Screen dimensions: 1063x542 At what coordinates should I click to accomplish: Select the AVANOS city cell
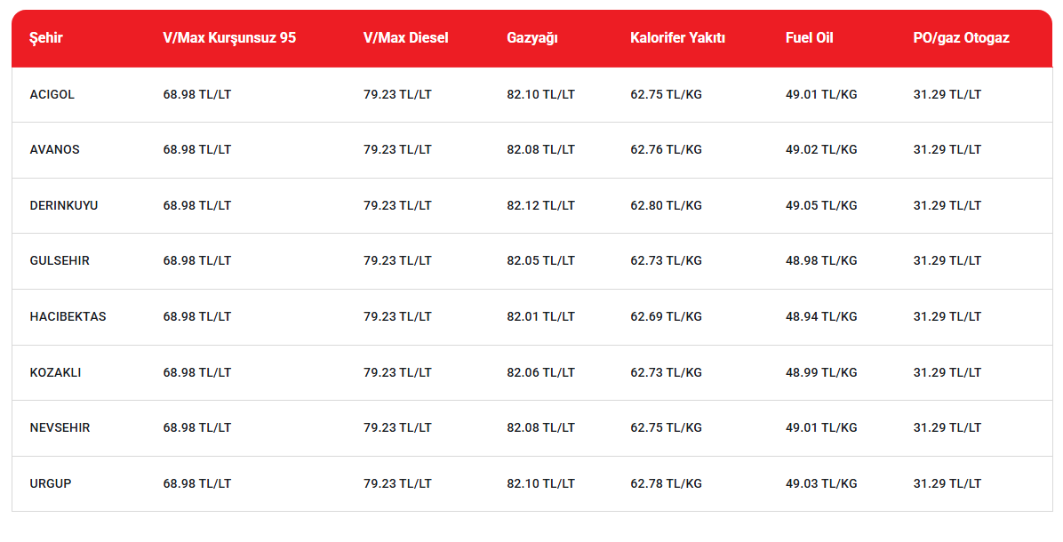pyautogui.click(x=54, y=149)
